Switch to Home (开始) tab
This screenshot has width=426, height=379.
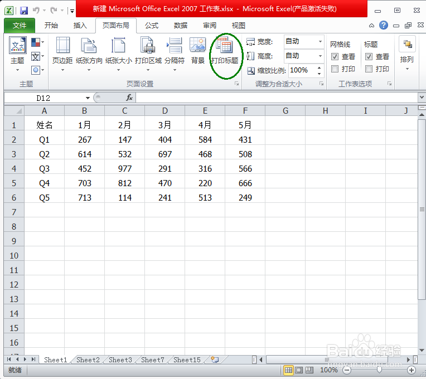pos(51,26)
